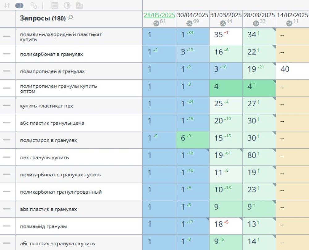Screen dimensions: 309x250
Task: Toggle the row selector beside поликарбонат в гранулах
Action: click(x=7, y=54)
